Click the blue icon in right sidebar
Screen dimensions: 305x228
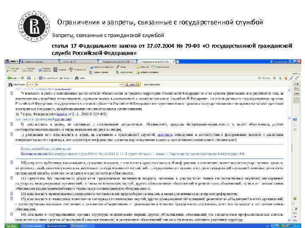pyautogui.click(x=295, y=119)
